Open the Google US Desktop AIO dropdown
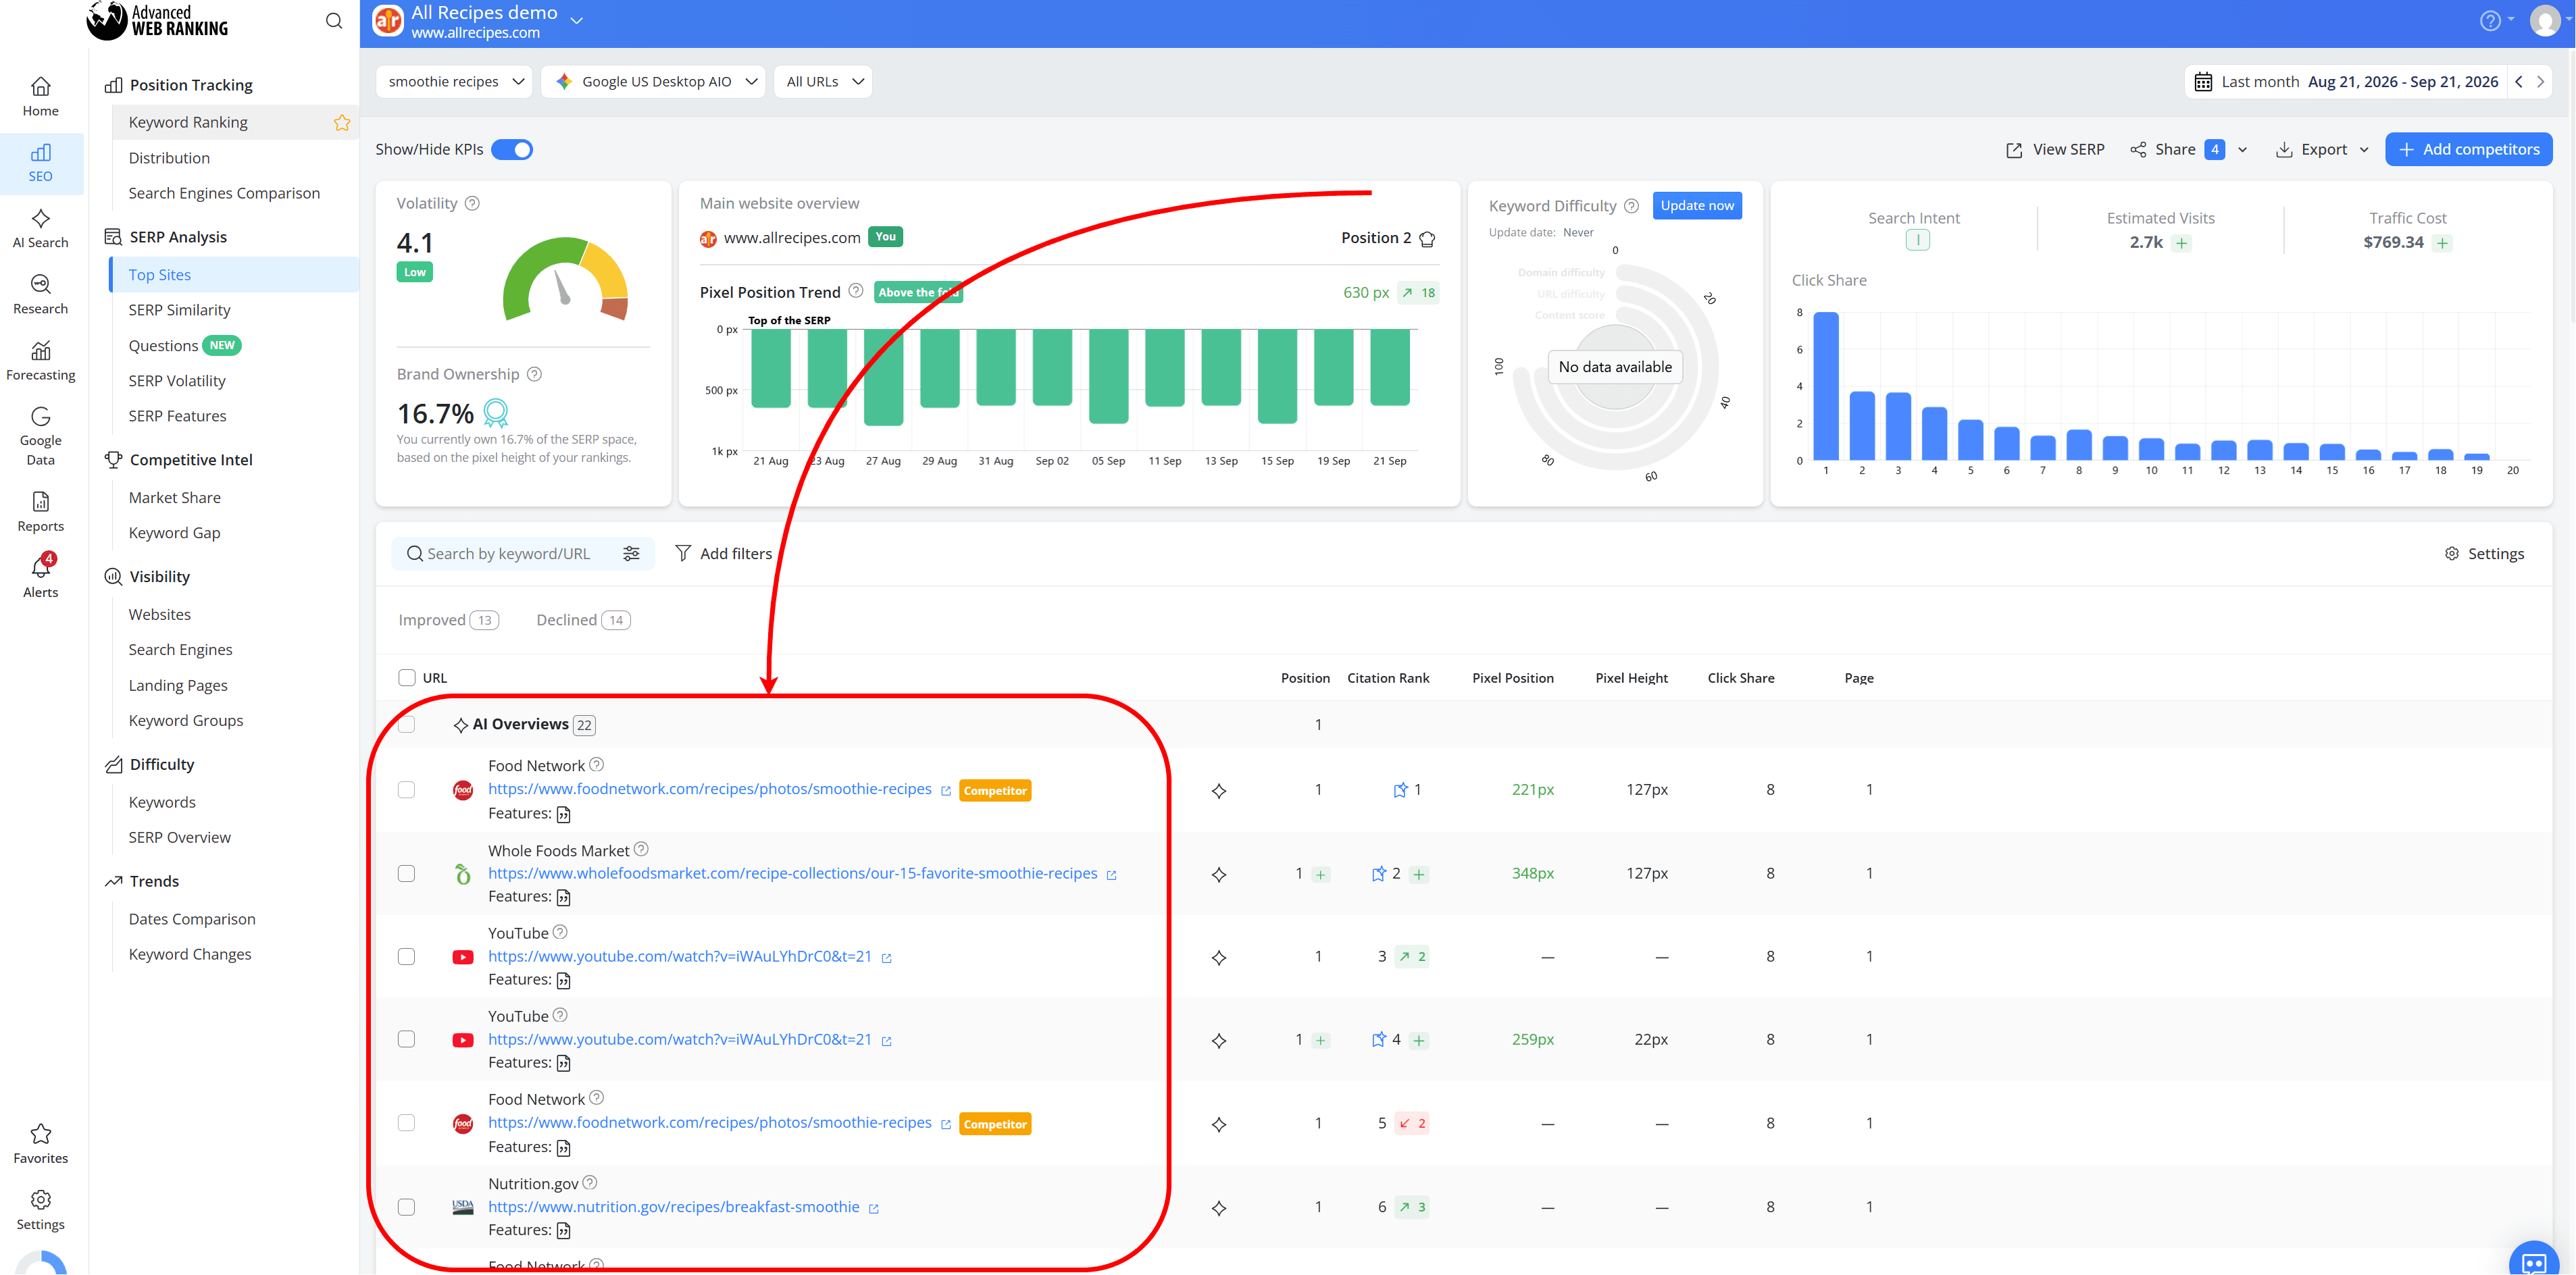This screenshot has width=2576, height=1275. tap(653, 82)
